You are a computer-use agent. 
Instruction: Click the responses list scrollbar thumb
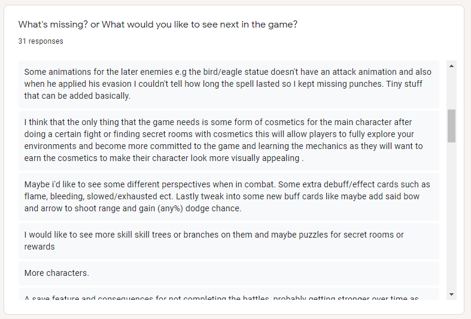click(451, 126)
